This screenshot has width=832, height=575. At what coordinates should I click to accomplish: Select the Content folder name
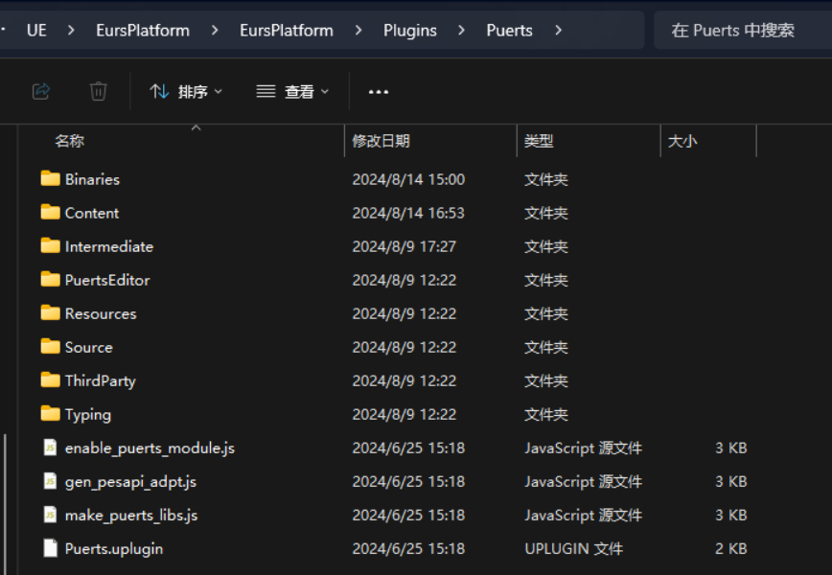point(92,213)
